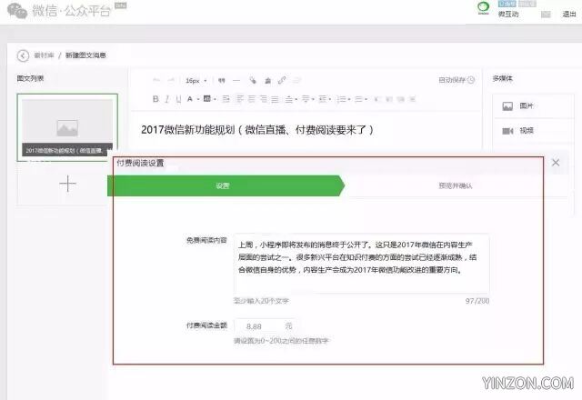
Task: Click the remove-link icon next to hyperlink
Action: pyautogui.click(x=296, y=80)
